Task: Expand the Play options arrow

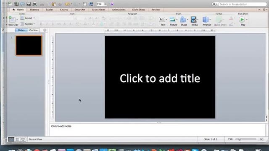Action: click(247, 19)
